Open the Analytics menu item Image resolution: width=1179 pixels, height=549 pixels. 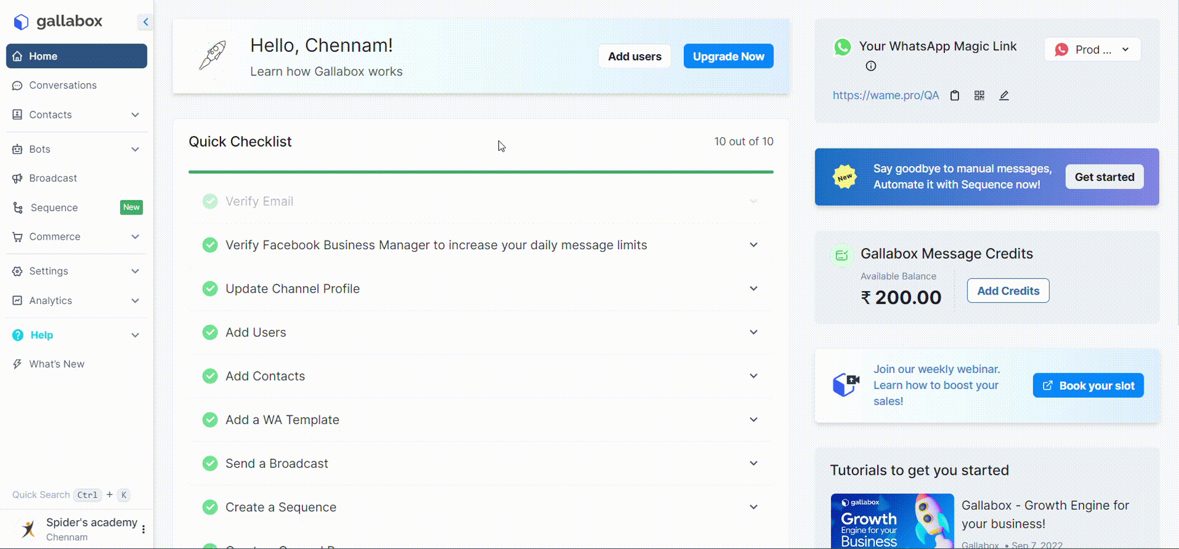pos(77,300)
